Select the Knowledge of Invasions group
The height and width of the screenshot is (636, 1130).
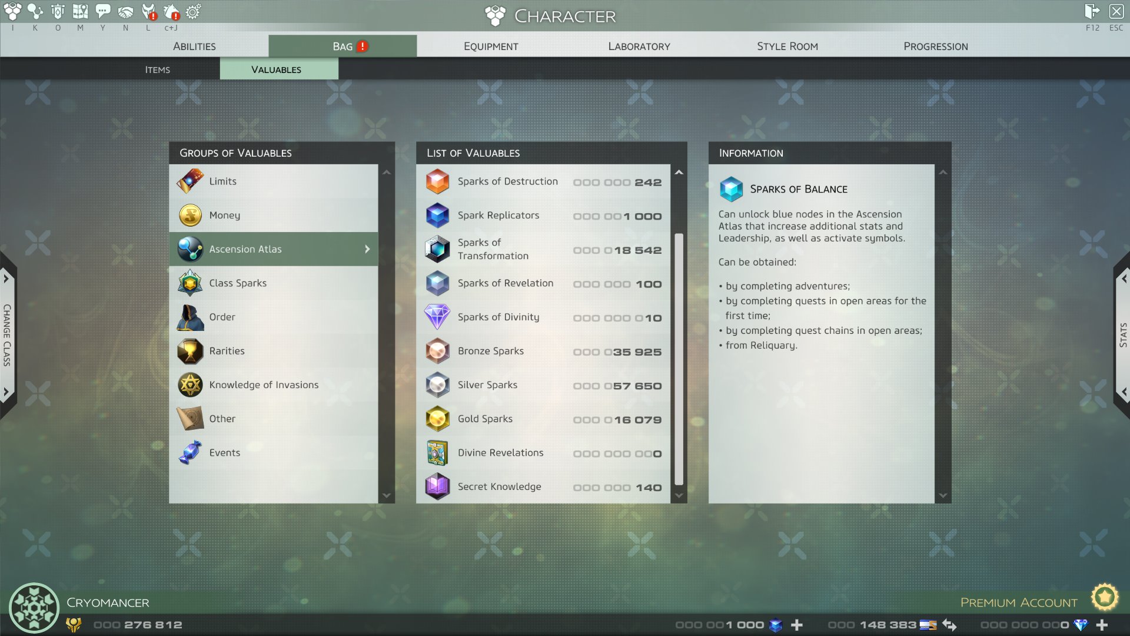274,385
